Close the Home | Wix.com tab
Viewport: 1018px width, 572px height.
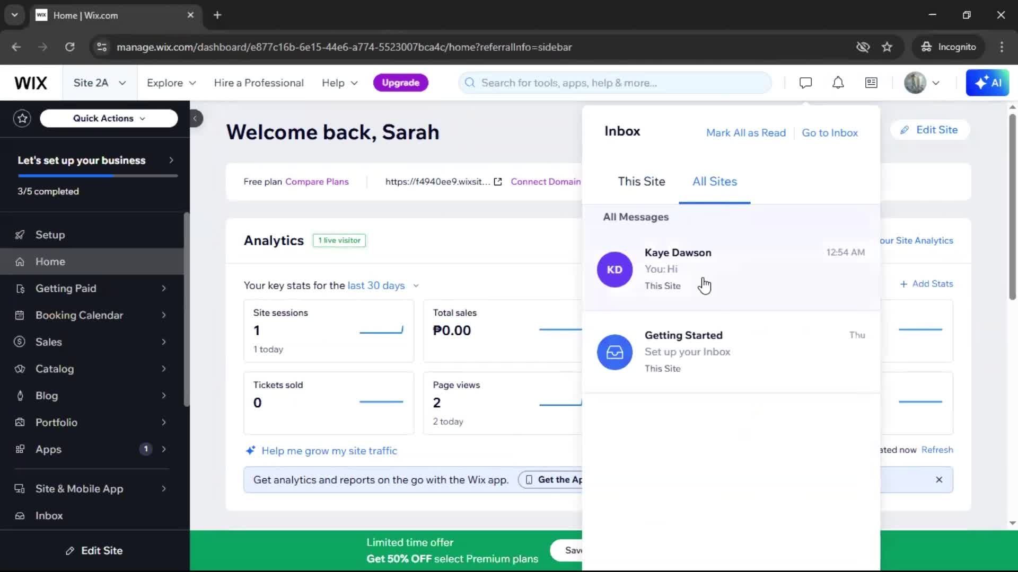click(190, 15)
